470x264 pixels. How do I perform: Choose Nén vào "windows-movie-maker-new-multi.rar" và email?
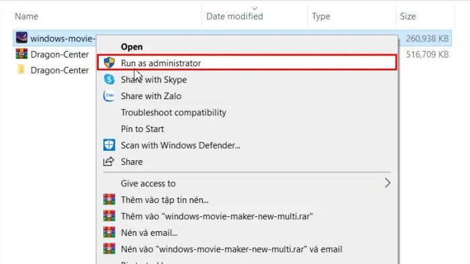tap(232, 249)
